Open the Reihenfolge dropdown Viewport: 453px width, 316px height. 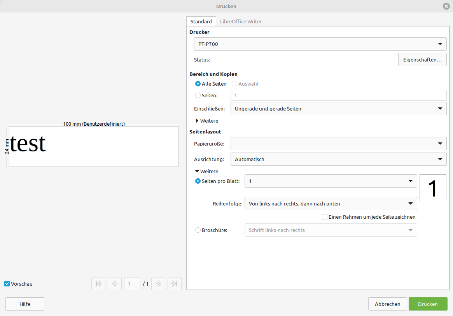331,204
